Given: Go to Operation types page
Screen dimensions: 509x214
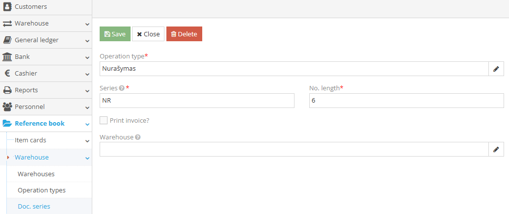Looking at the screenshot, I should 41,190.
